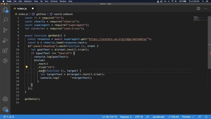This screenshot has height=119, width=211.
Task: Click the code minimap preview
Action: 200,19
